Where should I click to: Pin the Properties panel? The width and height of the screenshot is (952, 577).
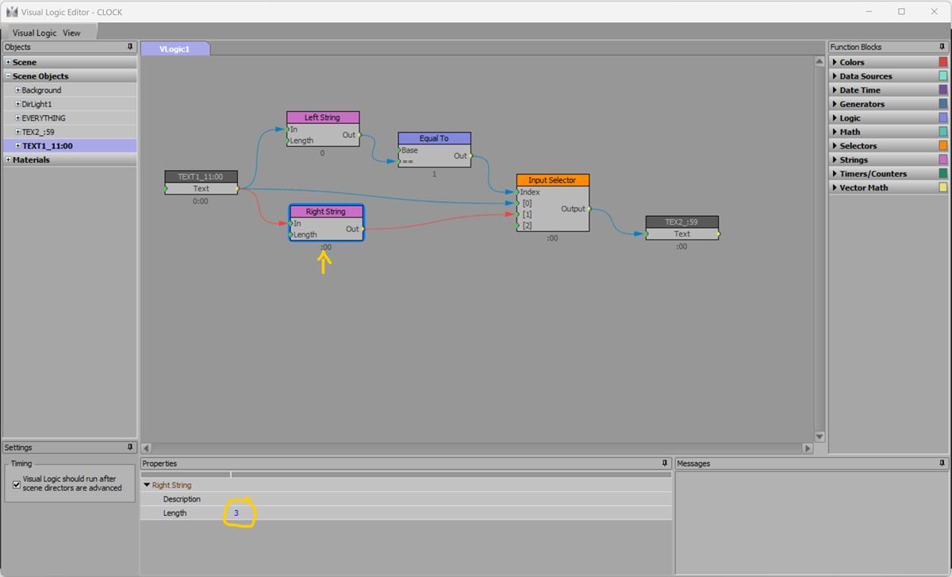pos(665,464)
